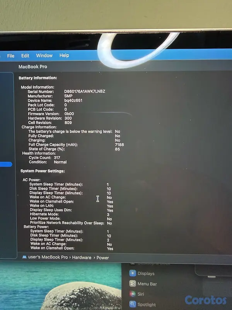Click the Siri icon in System Settings

click(133, 294)
